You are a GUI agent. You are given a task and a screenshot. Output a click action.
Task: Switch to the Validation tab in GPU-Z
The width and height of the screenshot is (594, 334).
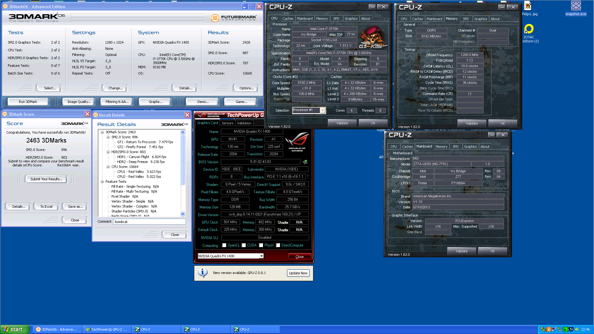(244, 123)
